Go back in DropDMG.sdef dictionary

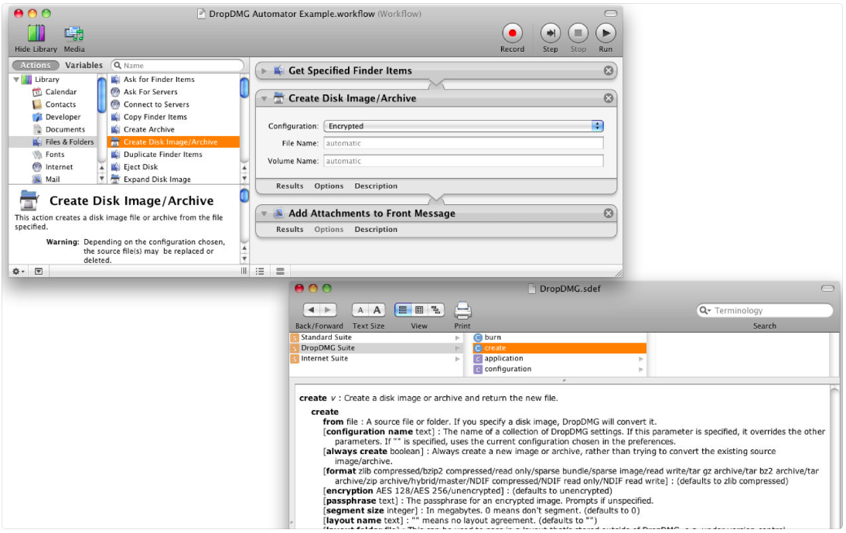pyautogui.click(x=312, y=309)
